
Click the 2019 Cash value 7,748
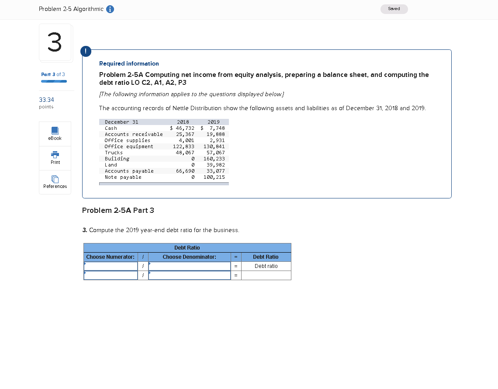pyautogui.click(x=217, y=128)
